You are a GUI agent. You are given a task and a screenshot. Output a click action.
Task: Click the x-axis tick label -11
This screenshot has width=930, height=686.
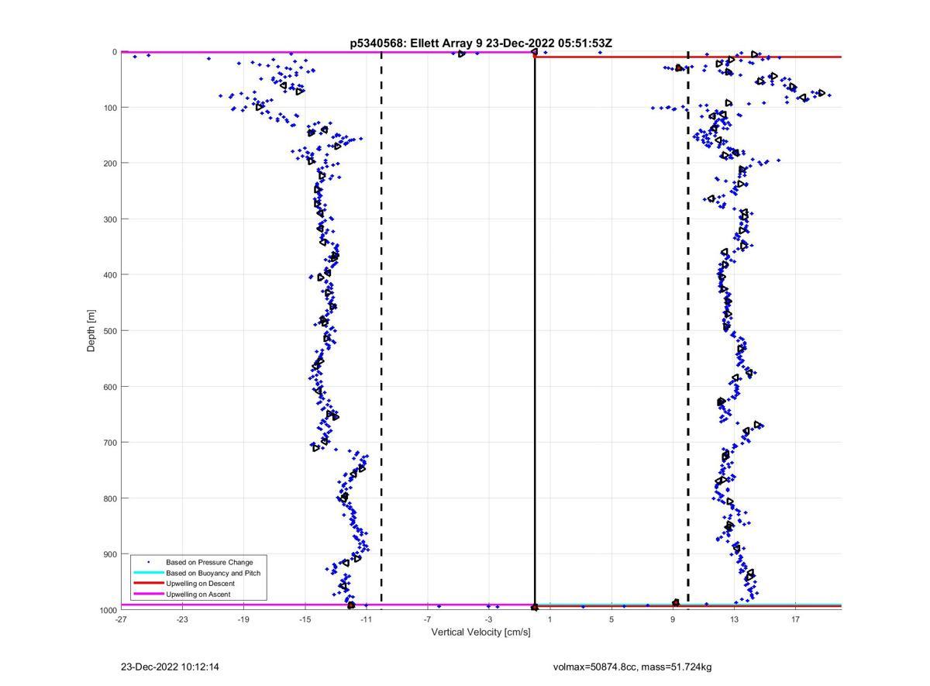pos(366,619)
